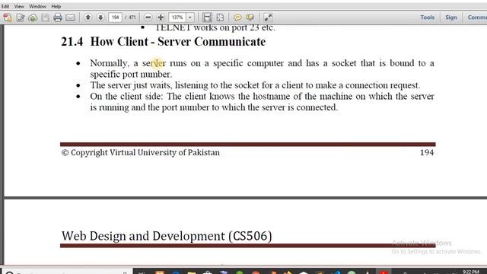The image size is (487, 274).
Task: Click the Save file floppy icon
Action: pos(46,18)
